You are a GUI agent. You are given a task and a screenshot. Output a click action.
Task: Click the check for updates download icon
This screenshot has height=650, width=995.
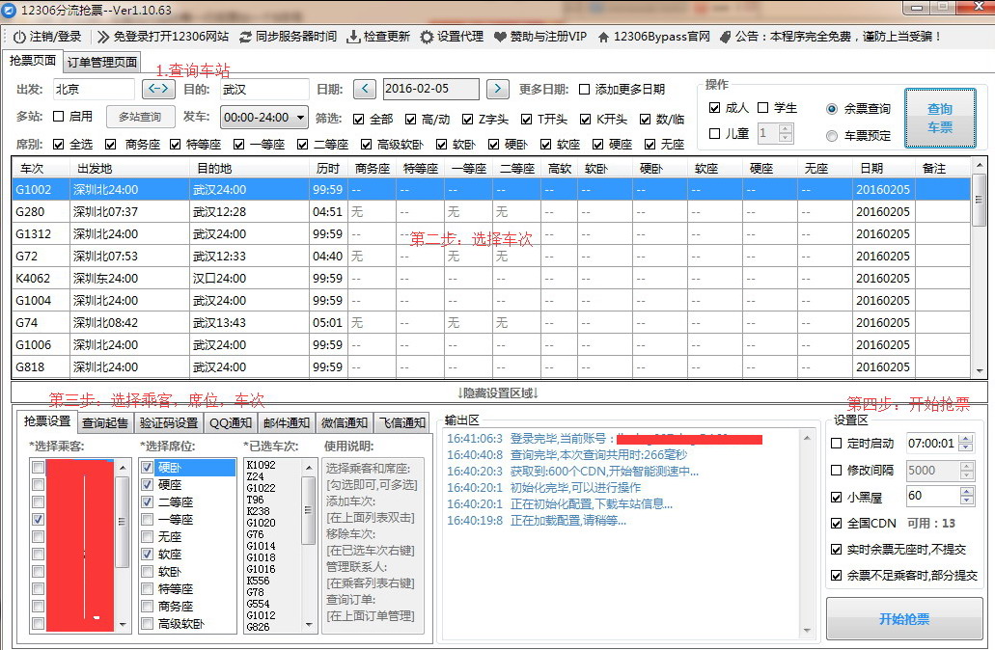[x=353, y=37]
